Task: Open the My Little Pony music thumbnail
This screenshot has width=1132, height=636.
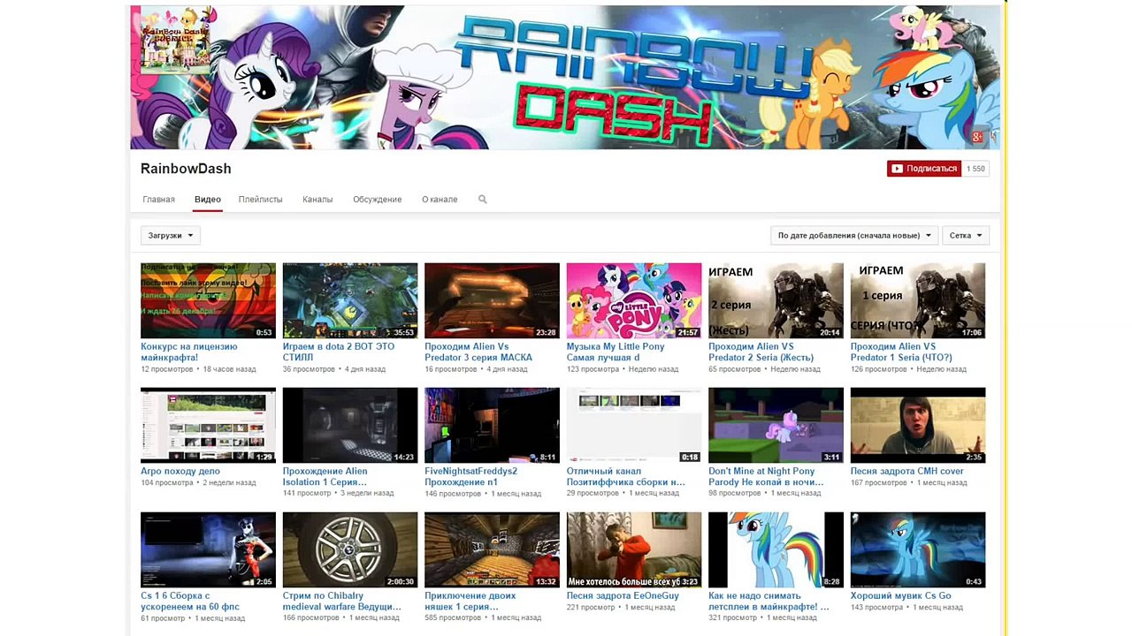Action: (634, 300)
